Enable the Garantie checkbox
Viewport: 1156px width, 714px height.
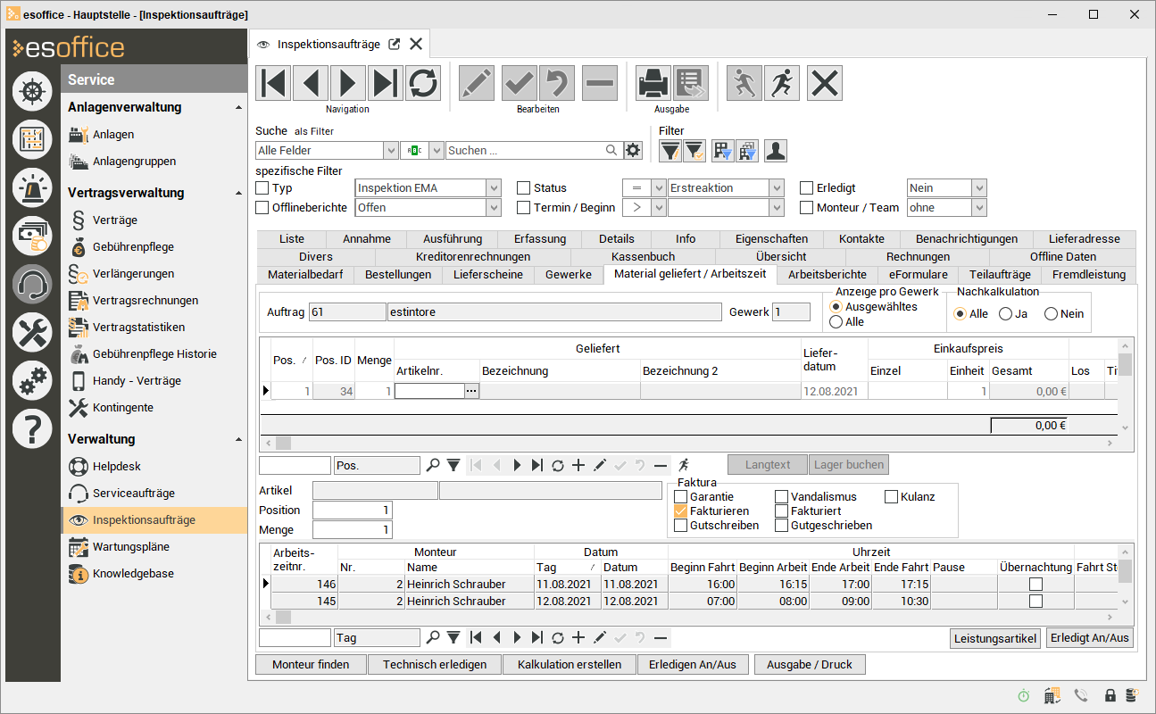[x=681, y=497]
